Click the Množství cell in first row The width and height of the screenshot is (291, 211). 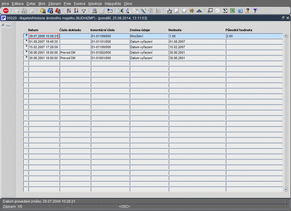(x=149, y=36)
